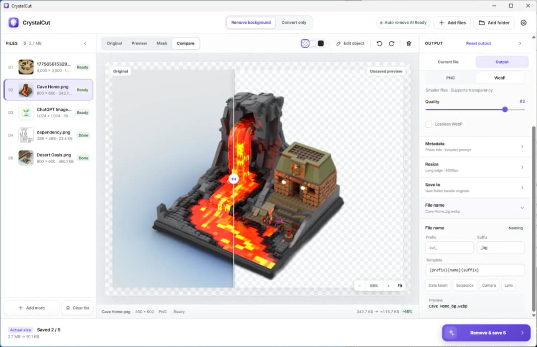Select the black background swatch
Image resolution: width=537 pixels, height=347 pixels.
coord(321,43)
